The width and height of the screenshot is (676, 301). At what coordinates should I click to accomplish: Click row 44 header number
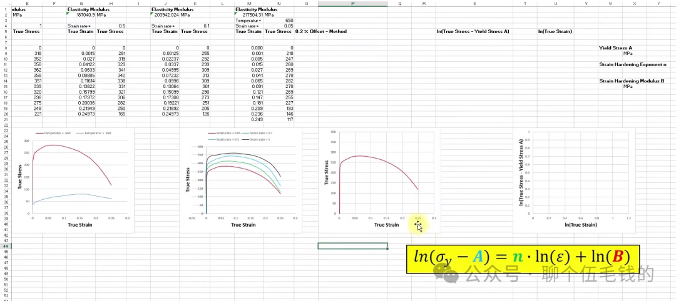[6, 246]
